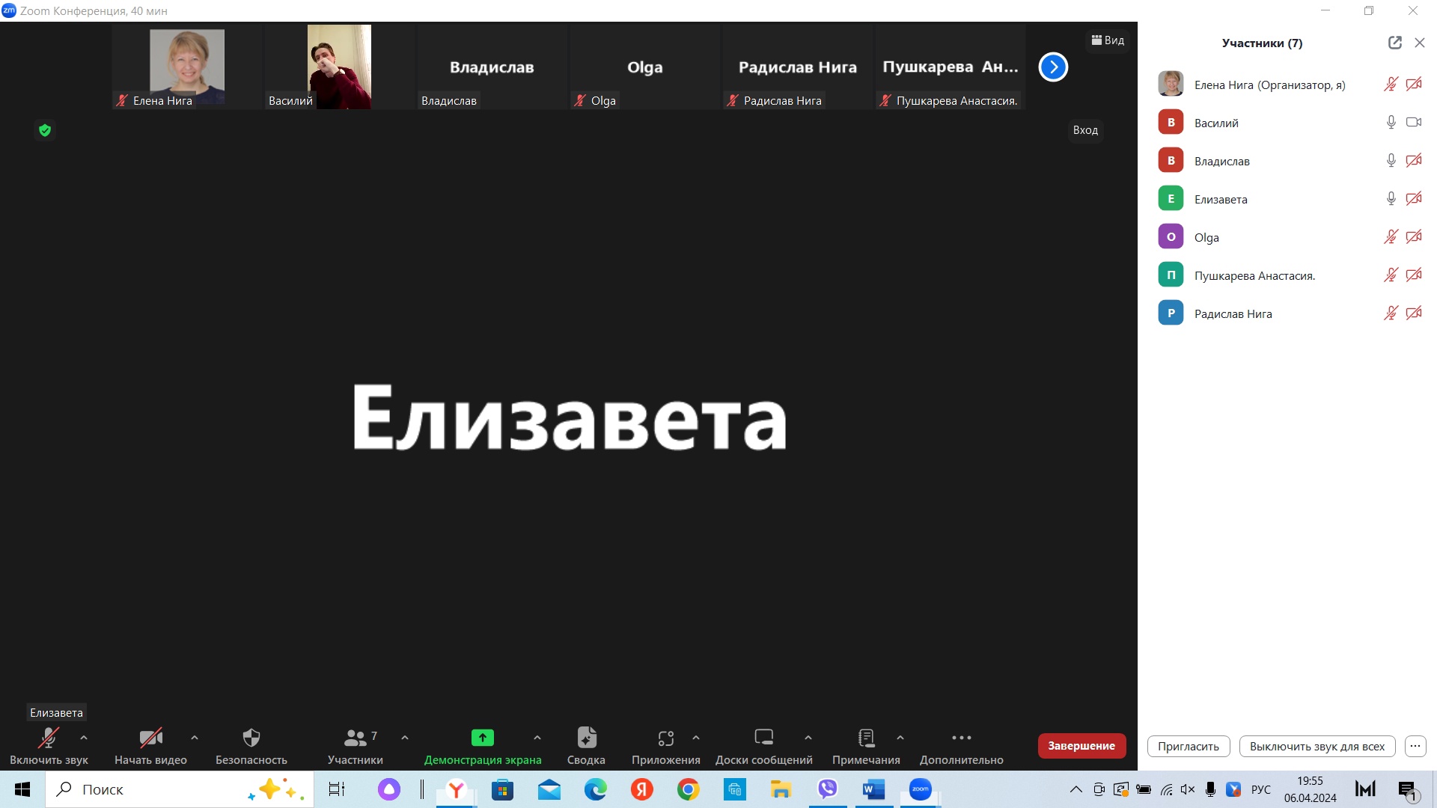Viewport: 1437px width, 808px height.
Task: Toggle camera with Начать видео
Action: (x=150, y=738)
